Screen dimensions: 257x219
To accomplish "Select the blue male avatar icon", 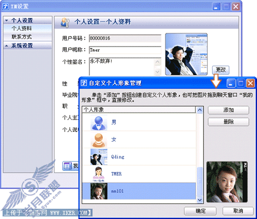I will point(99,123).
